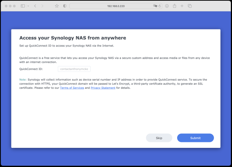Click the 'Note:' text
The image size is (232, 167).
pyautogui.click(x=23, y=80)
